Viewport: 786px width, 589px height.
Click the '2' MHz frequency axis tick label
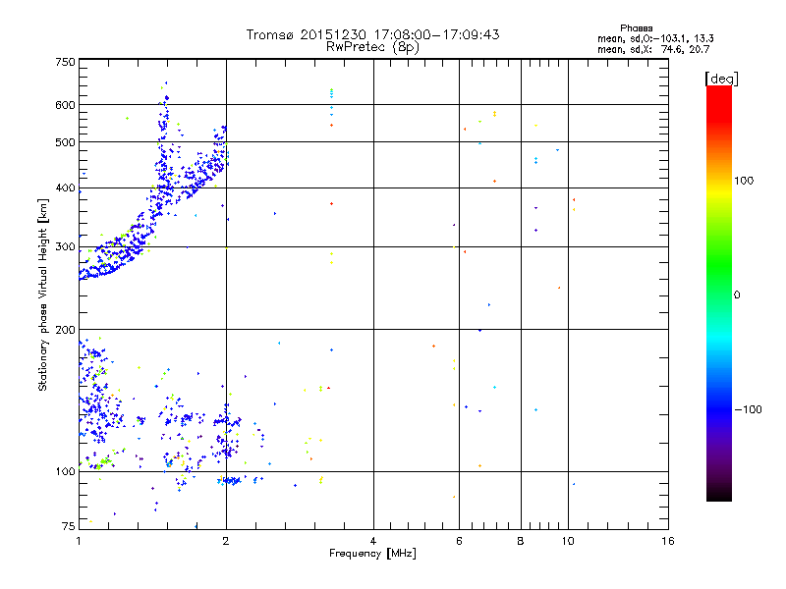226,541
